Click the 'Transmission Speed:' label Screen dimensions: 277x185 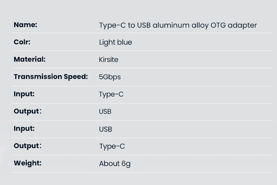pyautogui.click(x=50, y=77)
